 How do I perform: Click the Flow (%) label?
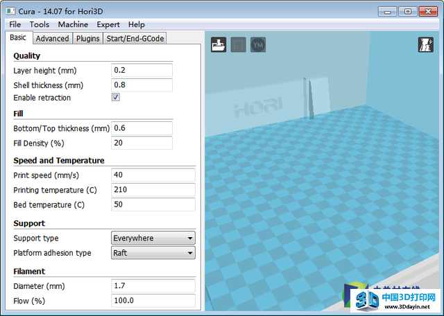click(29, 301)
